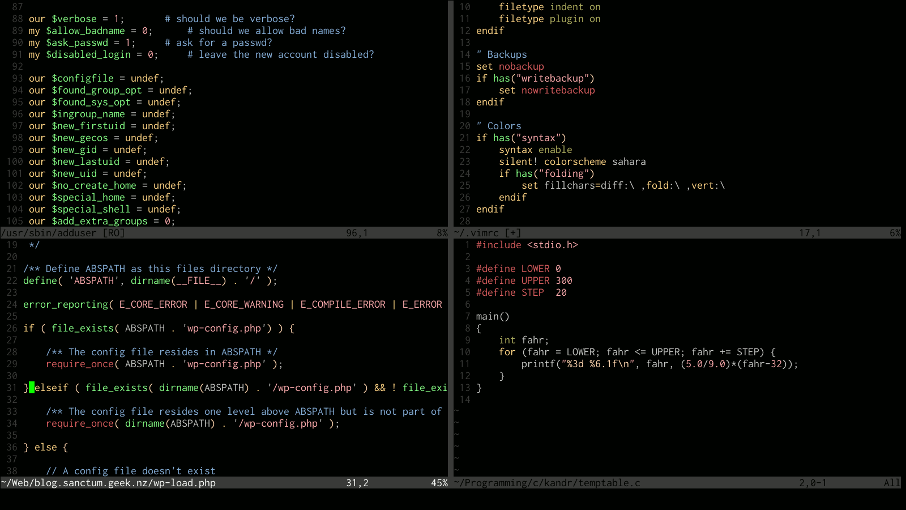Select line 'our $found_sys_opt = undef;'

pos(105,102)
